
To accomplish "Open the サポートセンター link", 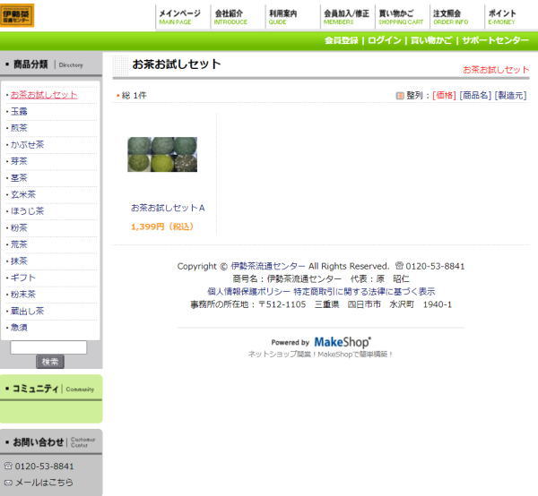I will 495,41.
